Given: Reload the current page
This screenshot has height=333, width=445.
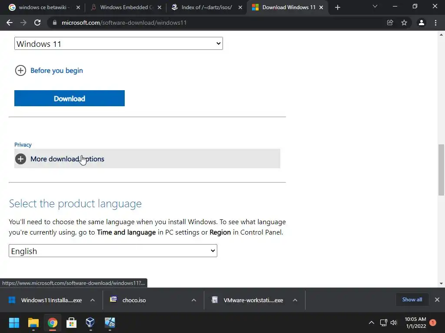Looking at the screenshot, I should point(37,23).
